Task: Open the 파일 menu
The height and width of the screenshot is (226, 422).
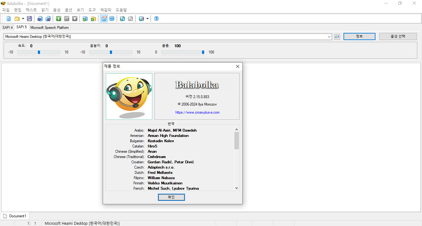Action: point(6,10)
